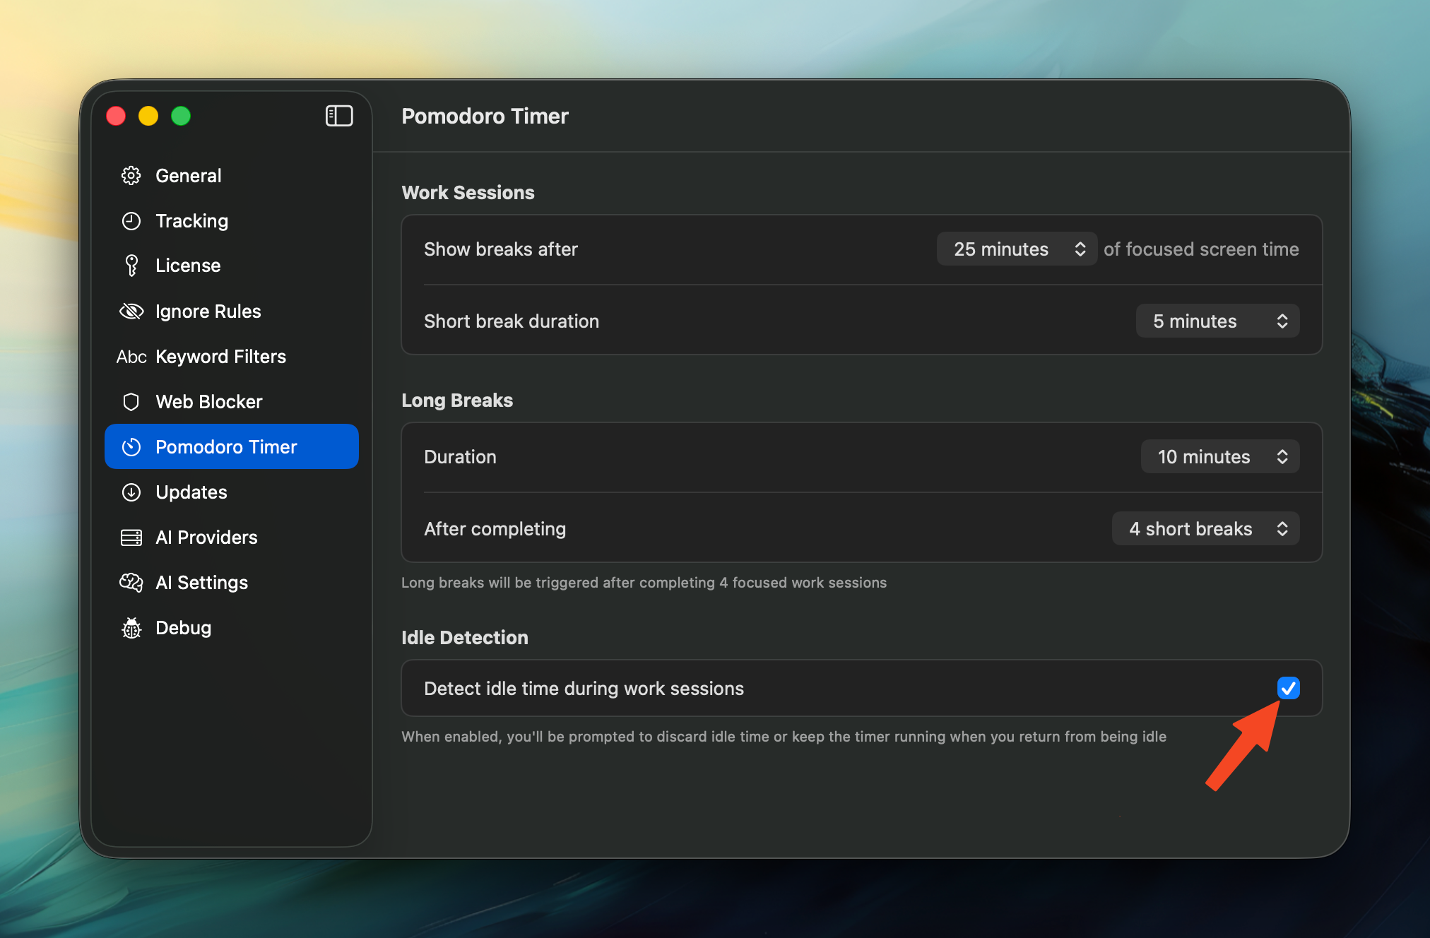Open Short break duration 5 minutes dropdown

[x=1217, y=321]
